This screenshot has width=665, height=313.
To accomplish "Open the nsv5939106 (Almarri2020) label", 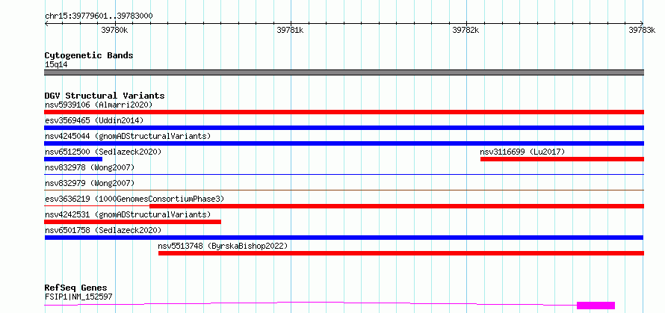I will [x=99, y=105].
